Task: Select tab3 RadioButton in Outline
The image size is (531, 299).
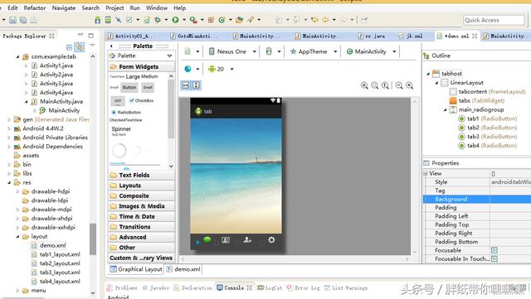Action: [488, 137]
